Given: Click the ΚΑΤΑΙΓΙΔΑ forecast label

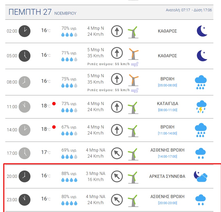Looking at the screenshot, I should pos(167,104).
